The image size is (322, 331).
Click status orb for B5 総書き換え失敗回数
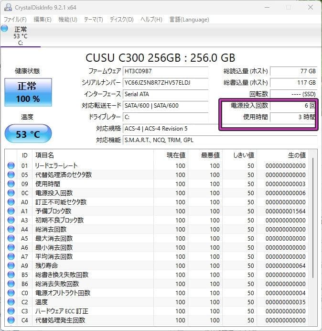pos(11,275)
